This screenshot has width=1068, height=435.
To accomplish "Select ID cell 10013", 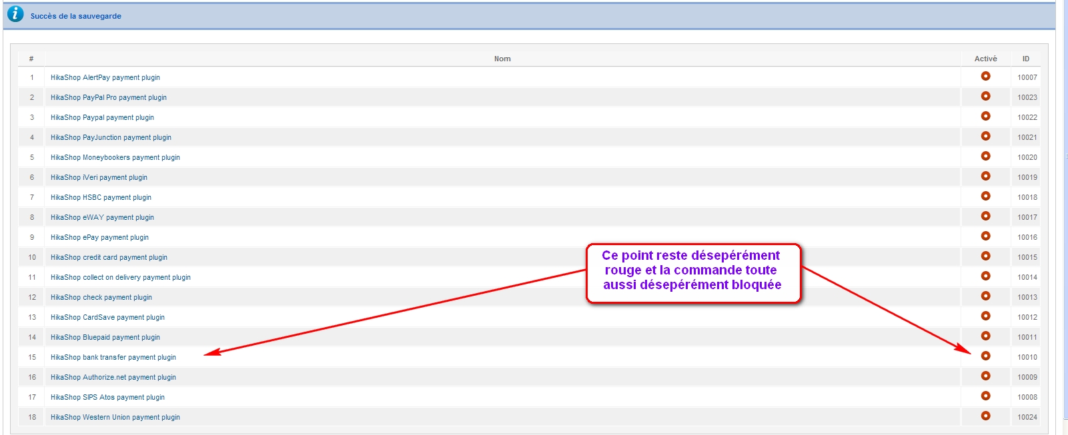I will click(1027, 298).
